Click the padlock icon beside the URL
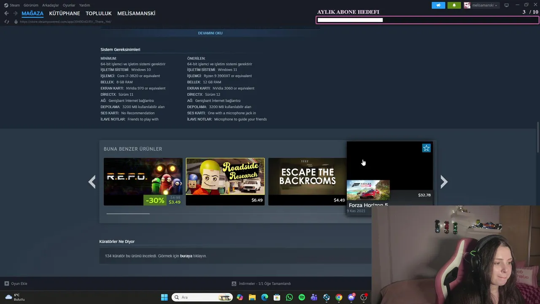Viewport: 540px width, 304px height. coord(16,22)
